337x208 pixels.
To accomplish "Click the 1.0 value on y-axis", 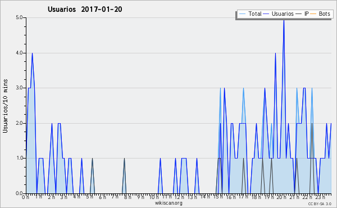I will [19, 158].
